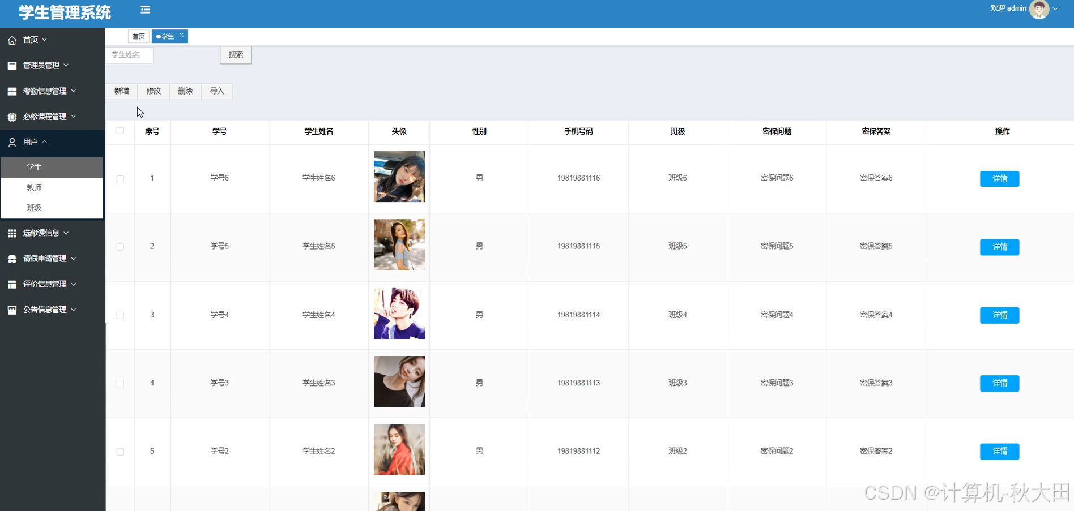The height and width of the screenshot is (511, 1074).
Task: Open 详情 for 学生姓名6
Action: (x=1000, y=179)
